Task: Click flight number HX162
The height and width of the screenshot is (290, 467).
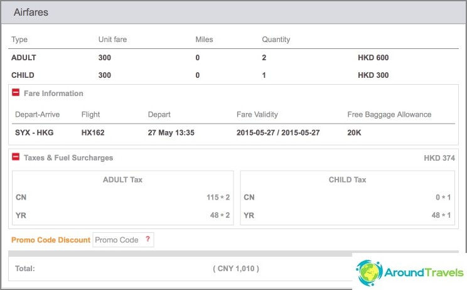Action: click(x=93, y=132)
